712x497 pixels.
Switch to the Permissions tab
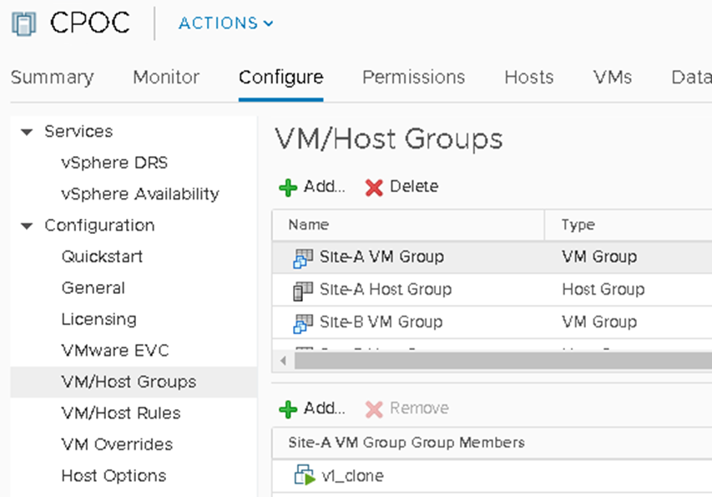413,77
